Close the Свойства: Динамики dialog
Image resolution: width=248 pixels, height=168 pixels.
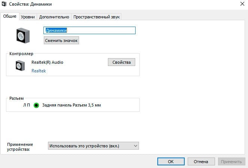[242, 4]
